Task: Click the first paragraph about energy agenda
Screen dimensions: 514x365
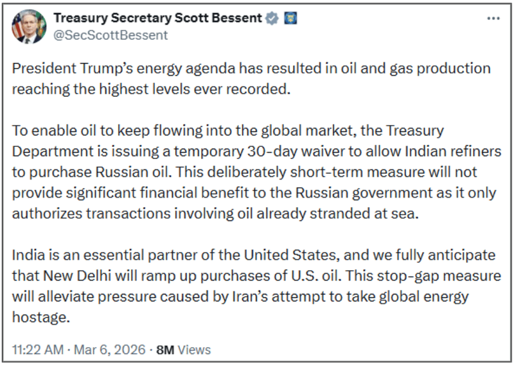Action: 251,78
